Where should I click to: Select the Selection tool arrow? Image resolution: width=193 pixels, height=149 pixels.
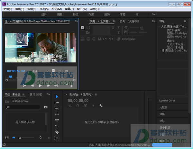click(57, 96)
